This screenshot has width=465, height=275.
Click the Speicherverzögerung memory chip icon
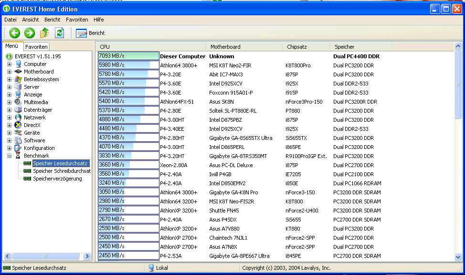pyautogui.click(x=27, y=179)
